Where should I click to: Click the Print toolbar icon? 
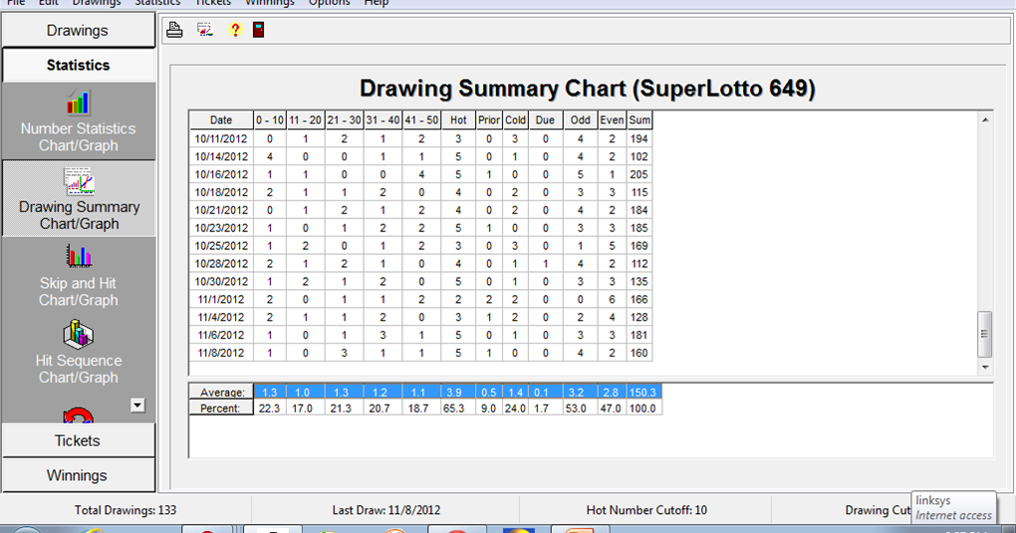[x=174, y=30]
